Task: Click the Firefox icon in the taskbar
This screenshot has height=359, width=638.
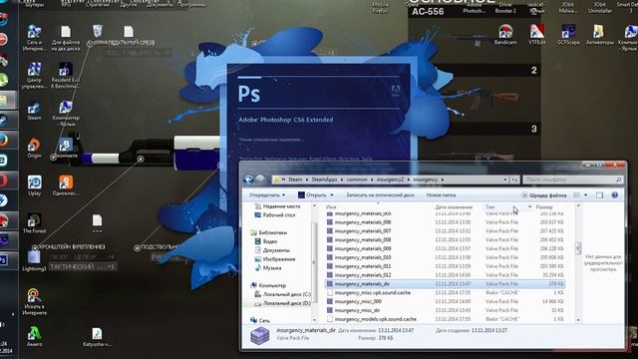Action: (x=4, y=141)
